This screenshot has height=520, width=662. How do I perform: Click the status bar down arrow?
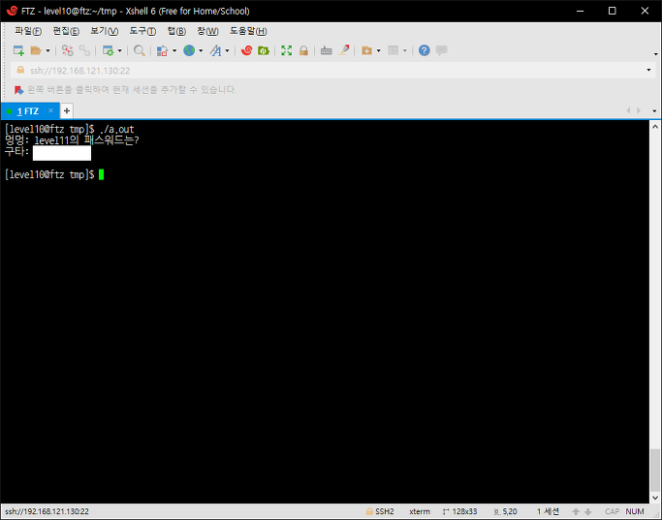coord(587,512)
